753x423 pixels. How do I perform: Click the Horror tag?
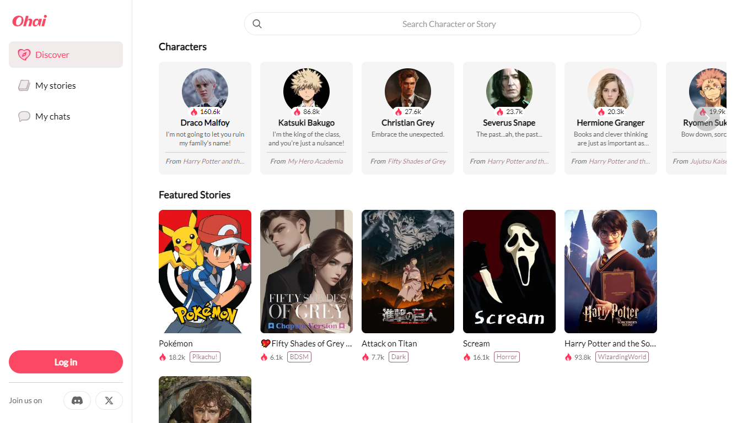[x=507, y=357]
